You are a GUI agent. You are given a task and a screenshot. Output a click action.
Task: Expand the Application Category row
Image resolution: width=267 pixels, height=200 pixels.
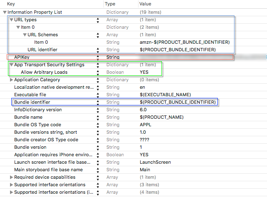tap(11, 80)
